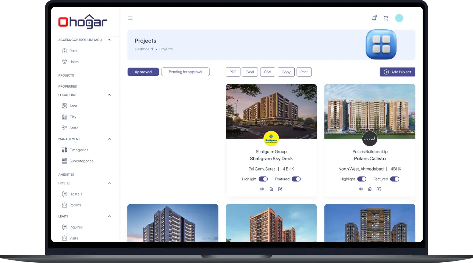Go to Dashboard breadcrumb link

click(x=143, y=49)
